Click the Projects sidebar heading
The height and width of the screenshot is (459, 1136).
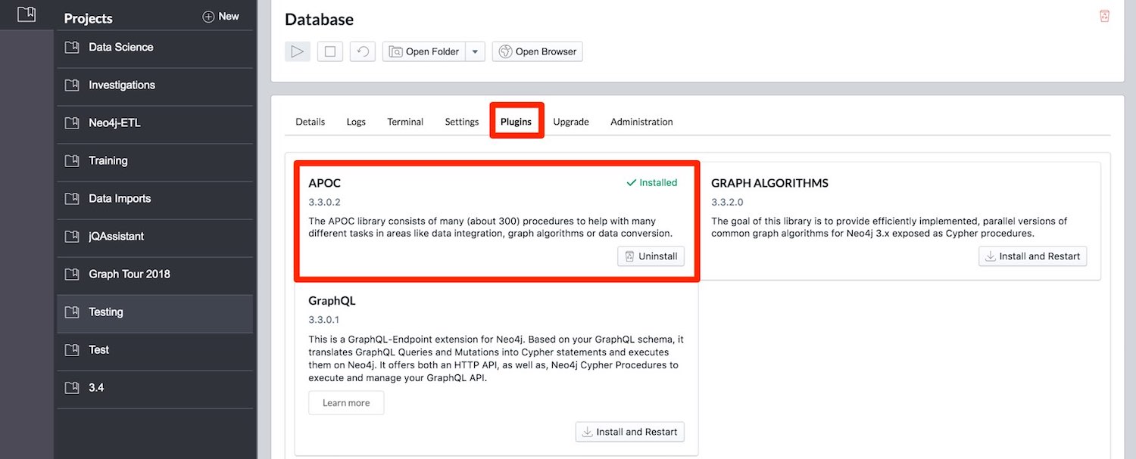(x=88, y=18)
